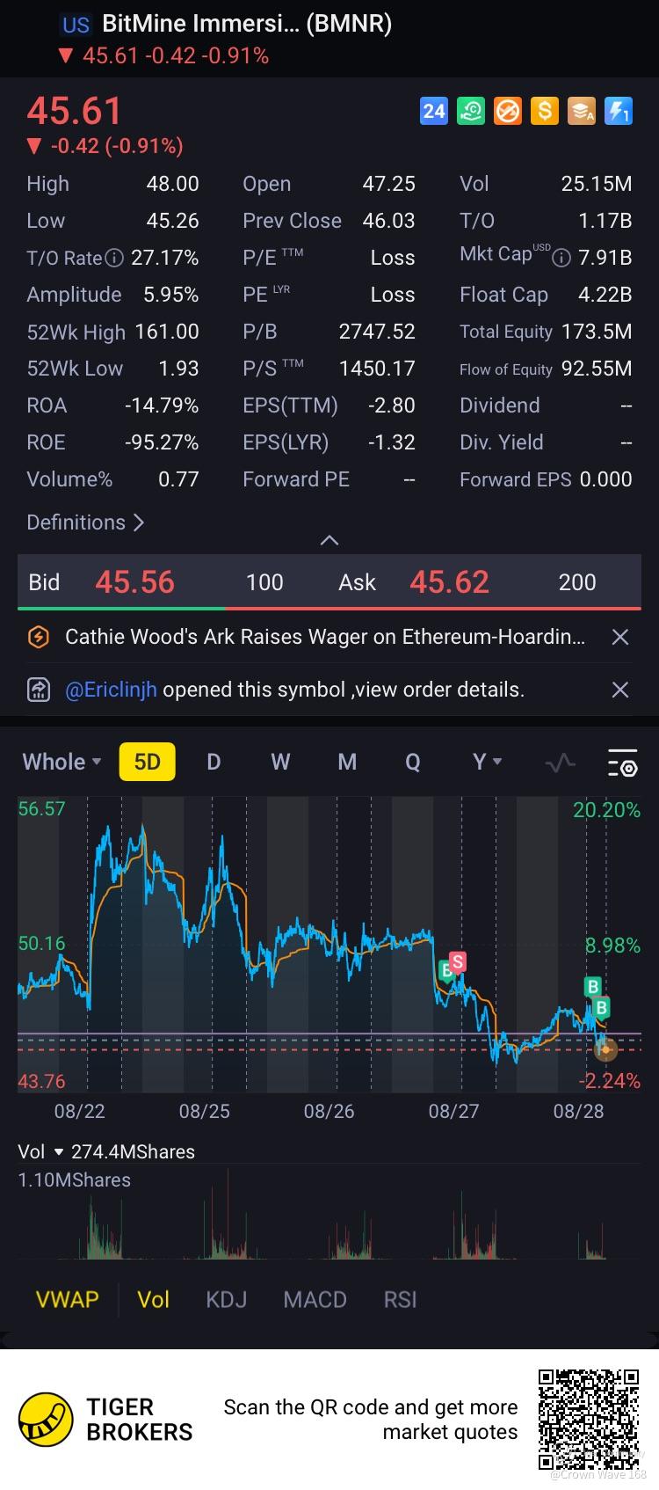Tap the blue 24-hour trading badge
The height and width of the screenshot is (1490, 659).
click(x=434, y=111)
